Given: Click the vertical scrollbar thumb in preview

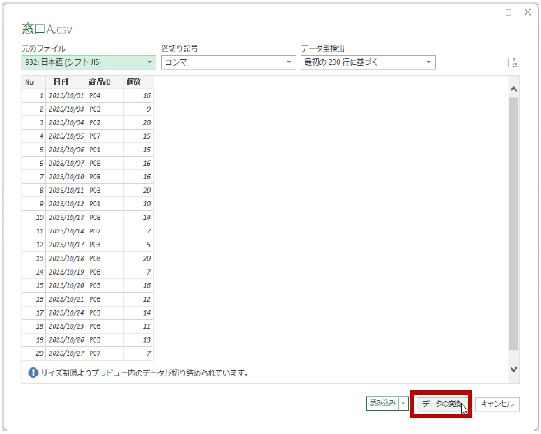Looking at the screenshot, I should [513, 222].
